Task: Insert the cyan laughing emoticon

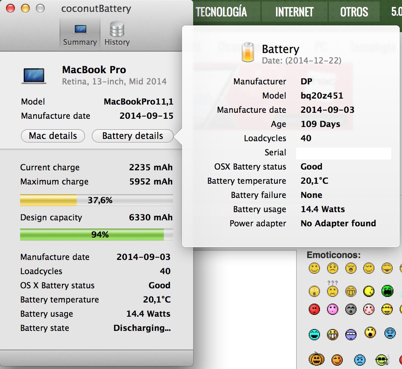Action: click(314, 334)
